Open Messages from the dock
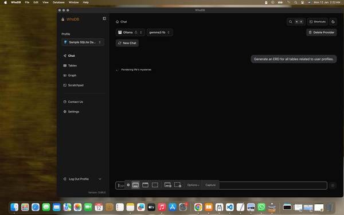The image size is (344, 215). [x=46, y=207]
